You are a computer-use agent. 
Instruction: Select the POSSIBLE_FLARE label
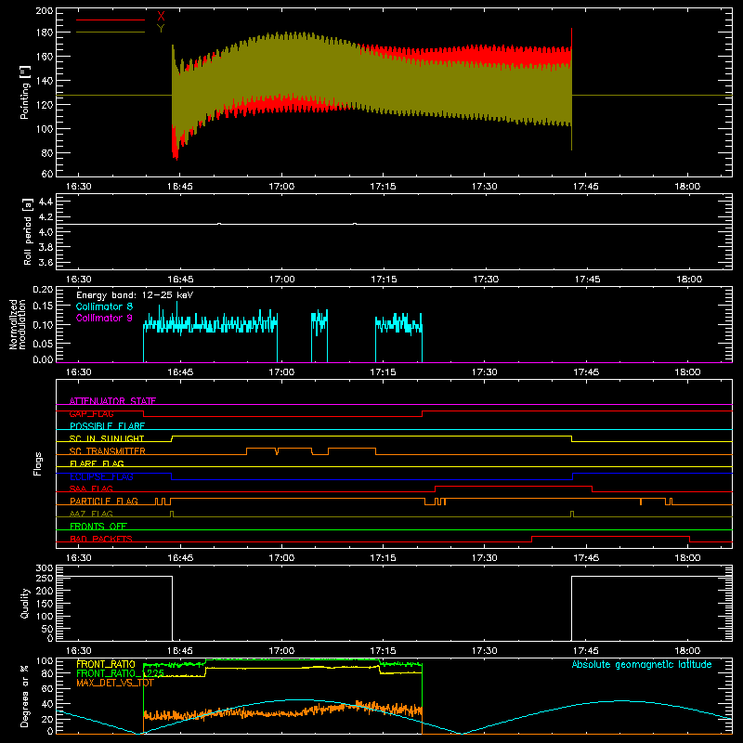pyautogui.click(x=107, y=426)
